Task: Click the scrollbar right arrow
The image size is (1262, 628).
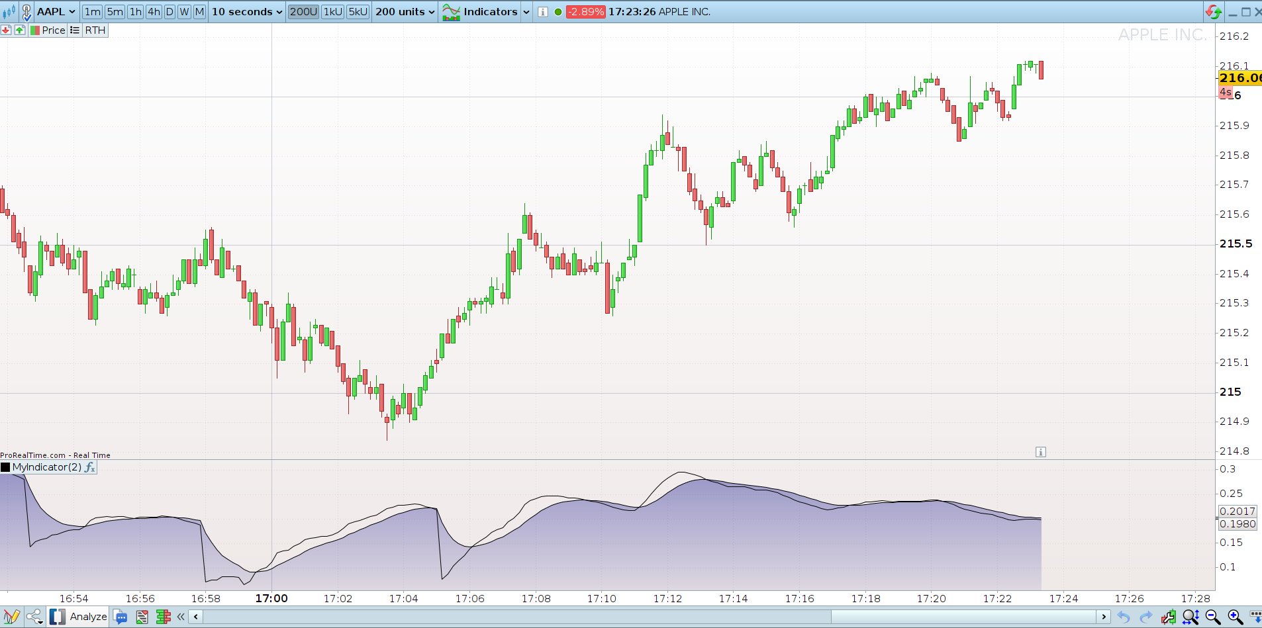Action: [1104, 617]
